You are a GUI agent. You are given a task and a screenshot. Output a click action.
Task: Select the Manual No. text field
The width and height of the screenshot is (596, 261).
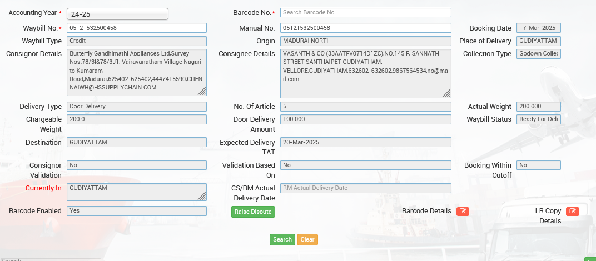[365, 28]
